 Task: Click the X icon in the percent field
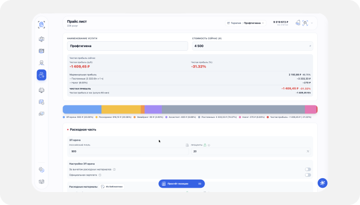[x=308, y=151]
